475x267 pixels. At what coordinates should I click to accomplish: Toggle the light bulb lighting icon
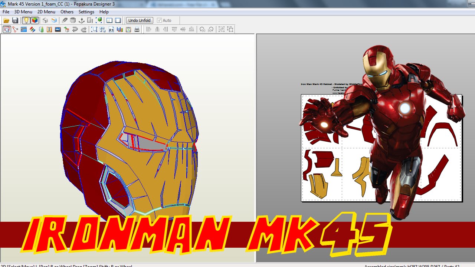(x=26, y=20)
